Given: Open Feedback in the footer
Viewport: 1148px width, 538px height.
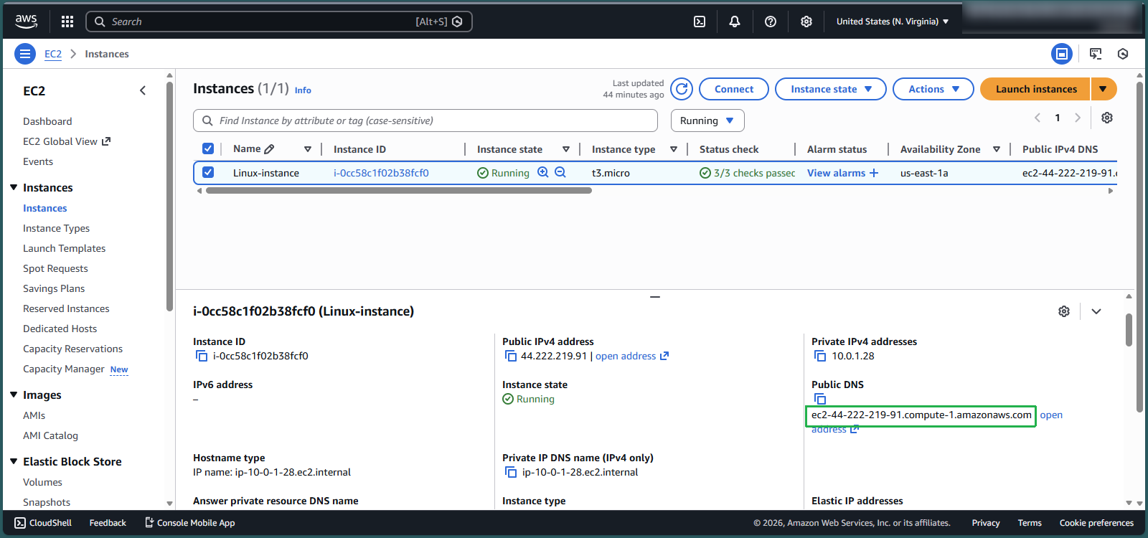Looking at the screenshot, I should coord(108,523).
